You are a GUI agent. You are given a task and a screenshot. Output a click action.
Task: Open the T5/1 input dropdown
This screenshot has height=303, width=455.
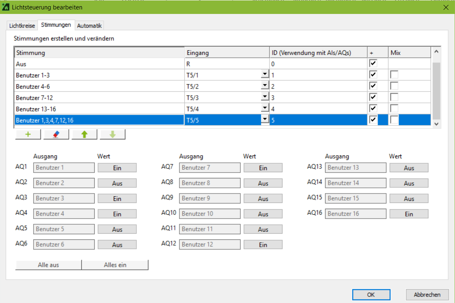click(265, 75)
